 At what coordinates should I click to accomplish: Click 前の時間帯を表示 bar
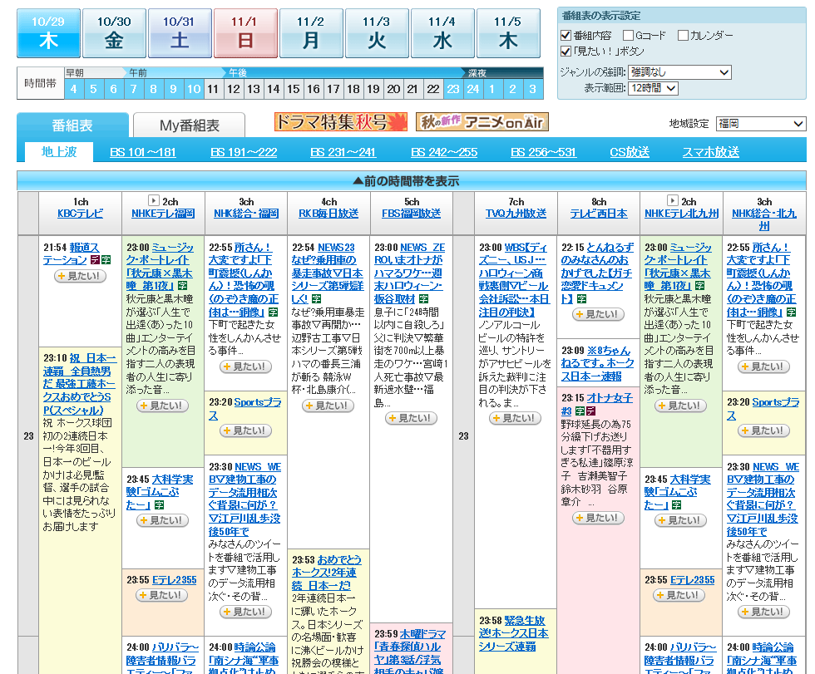coord(411,180)
